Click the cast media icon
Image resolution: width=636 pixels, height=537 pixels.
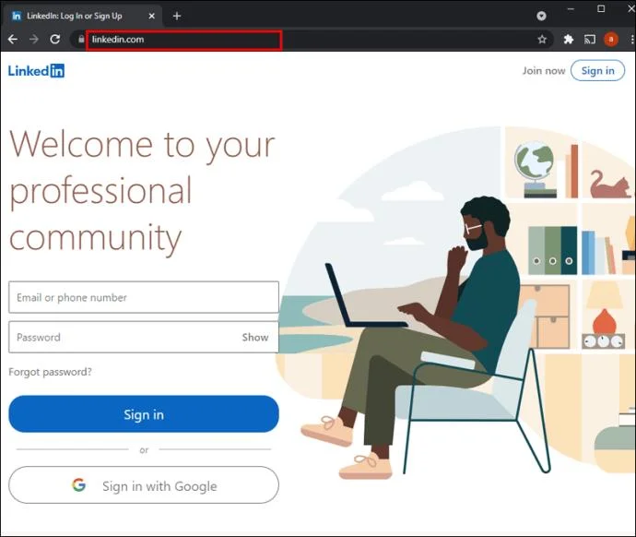[590, 40]
